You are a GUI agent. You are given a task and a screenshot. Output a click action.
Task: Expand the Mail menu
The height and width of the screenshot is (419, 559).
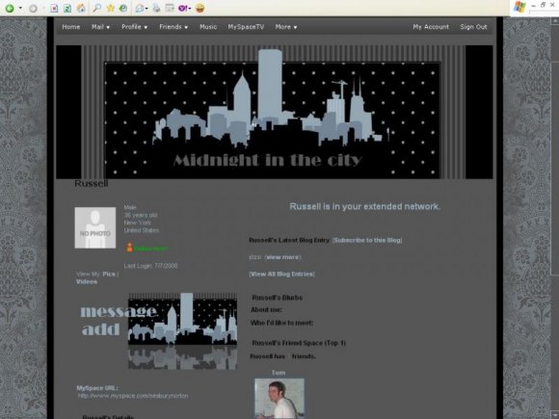pos(100,27)
